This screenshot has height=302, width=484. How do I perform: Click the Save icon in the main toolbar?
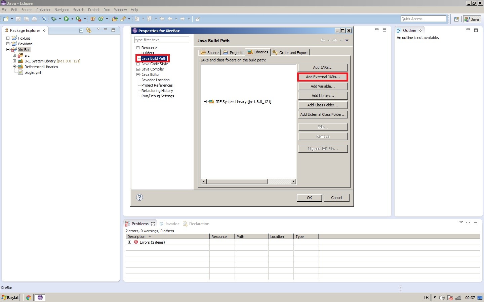[x=18, y=19]
